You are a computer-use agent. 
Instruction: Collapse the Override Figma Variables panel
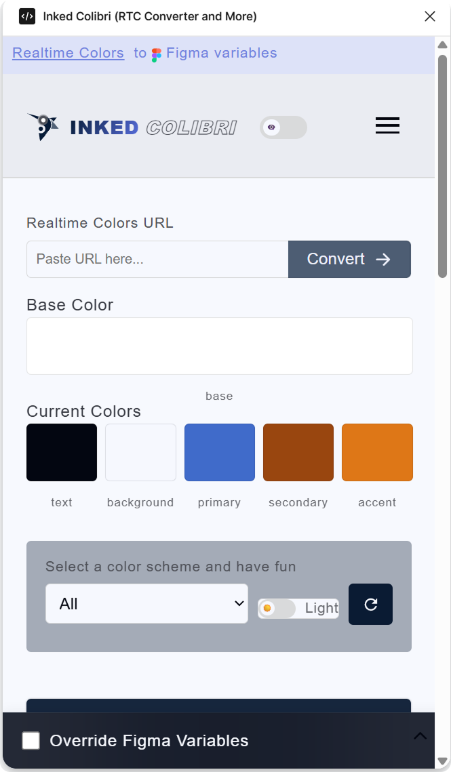(x=420, y=736)
